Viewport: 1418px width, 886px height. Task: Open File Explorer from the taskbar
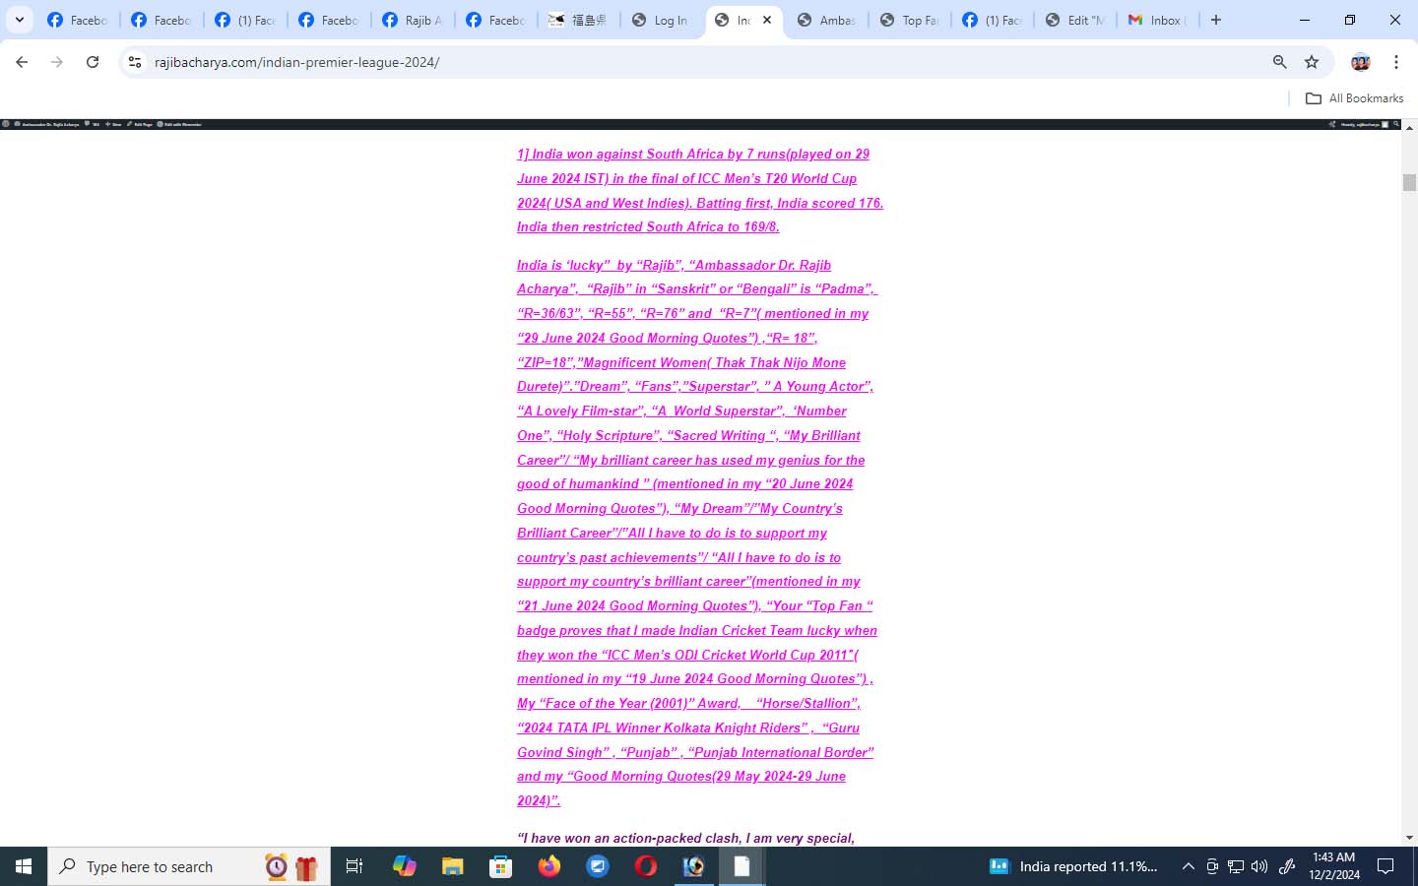452,866
